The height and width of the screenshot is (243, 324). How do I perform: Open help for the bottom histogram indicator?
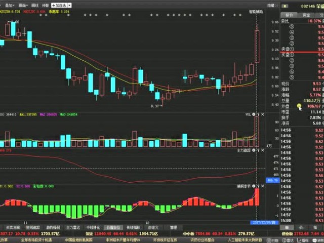point(258,186)
